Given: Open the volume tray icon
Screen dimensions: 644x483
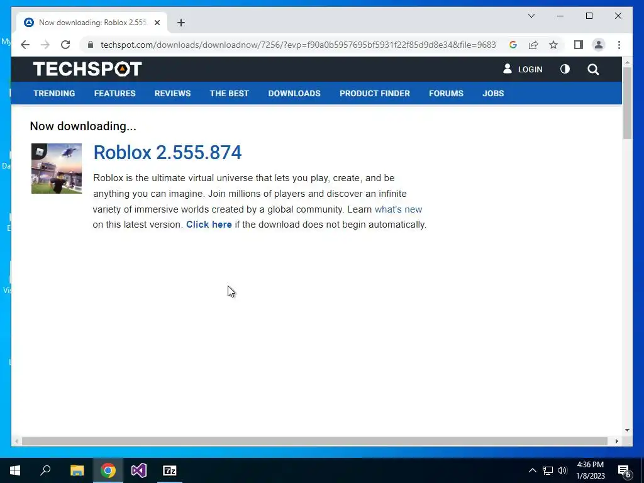Looking at the screenshot, I should pos(562,470).
